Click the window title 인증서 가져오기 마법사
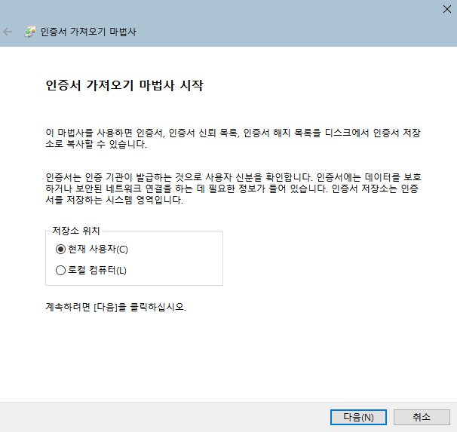The image size is (457, 432). pyautogui.click(x=88, y=32)
